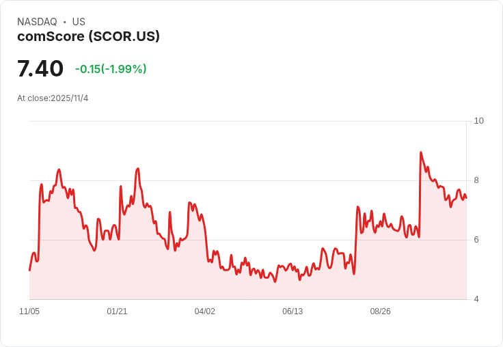The width and height of the screenshot is (503, 347).
Task: Click the NASDAQ exchange label
Action: pos(37,22)
